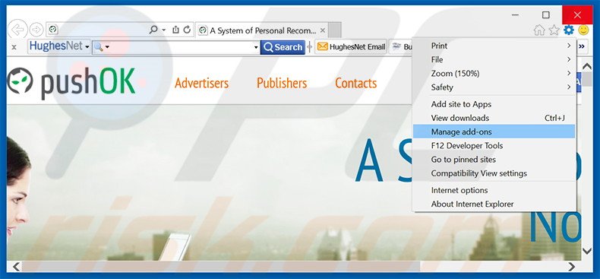Choose 'Add site to Apps'
This screenshot has width=600, height=279.
click(x=494, y=104)
